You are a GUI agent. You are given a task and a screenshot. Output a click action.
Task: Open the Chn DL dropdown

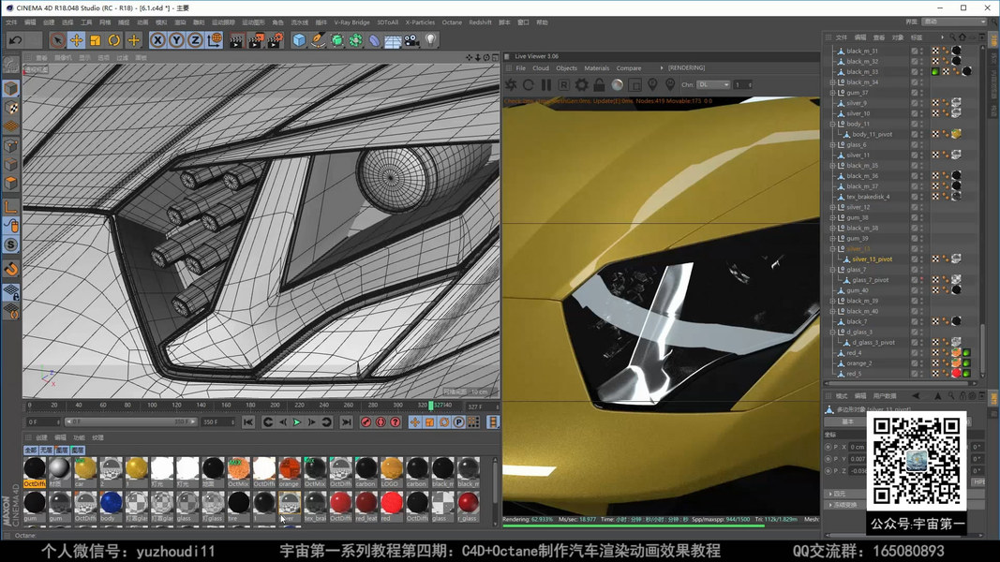point(714,85)
